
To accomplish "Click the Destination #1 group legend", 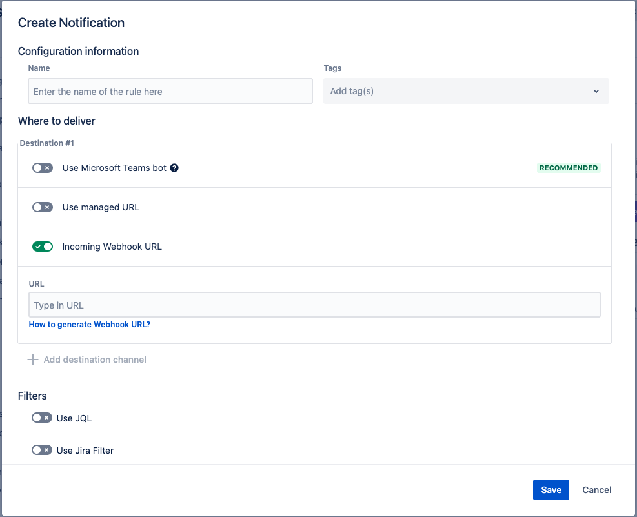I will (46, 143).
